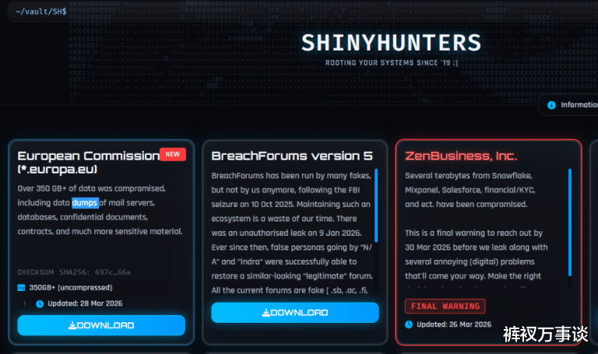Viewport: 598px width, 354px height.
Task: Download the European Commission data
Action: [101, 325]
